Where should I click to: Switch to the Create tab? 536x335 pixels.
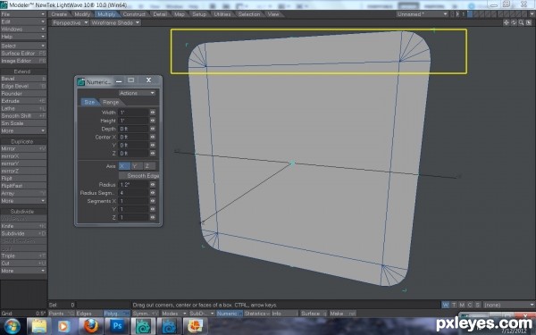click(59, 14)
